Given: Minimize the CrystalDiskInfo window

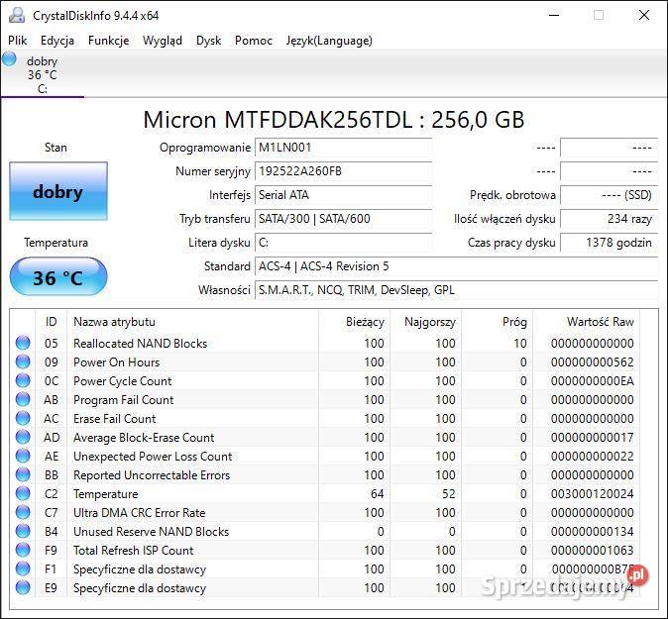Looking at the screenshot, I should coord(554,15).
